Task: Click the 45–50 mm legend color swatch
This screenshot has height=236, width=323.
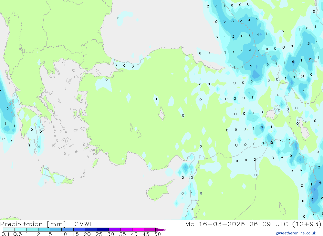Action: coord(150,230)
